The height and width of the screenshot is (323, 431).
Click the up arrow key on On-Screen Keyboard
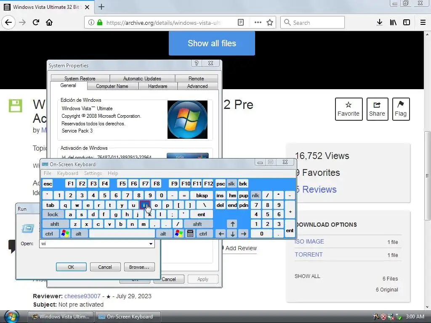coord(232,224)
